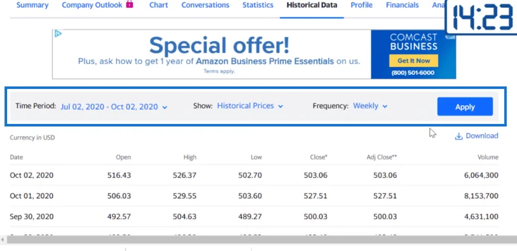Click the chevron beside Weekly
This screenshot has width=517, height=251.
click(385, 106)
